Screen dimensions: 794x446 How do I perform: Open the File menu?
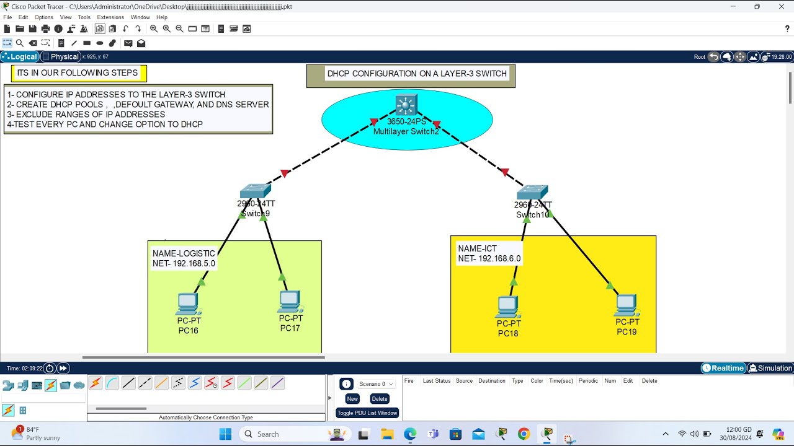tap(7, 17)
